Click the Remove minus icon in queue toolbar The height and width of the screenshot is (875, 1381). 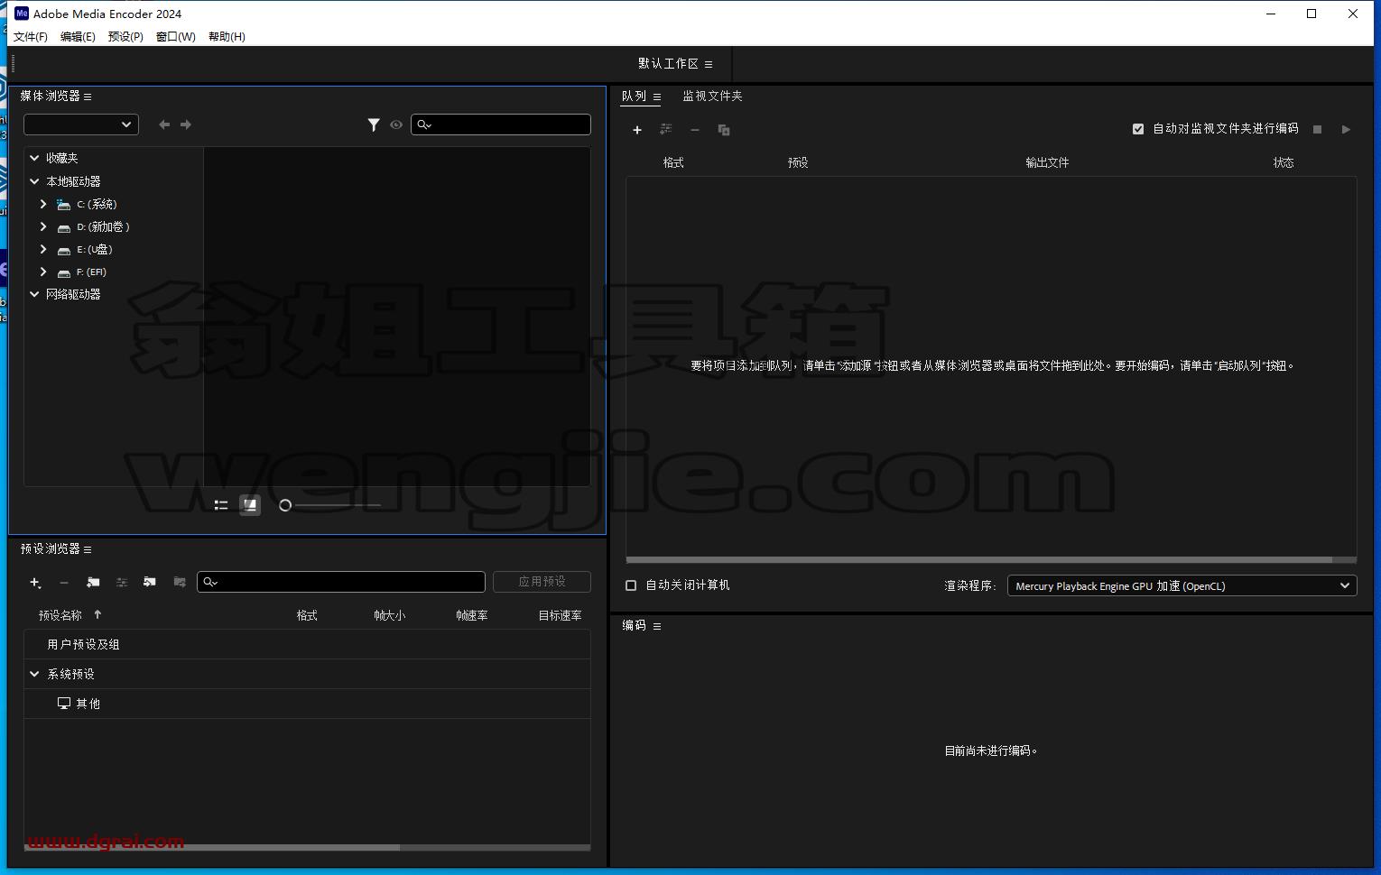[695, 130]
